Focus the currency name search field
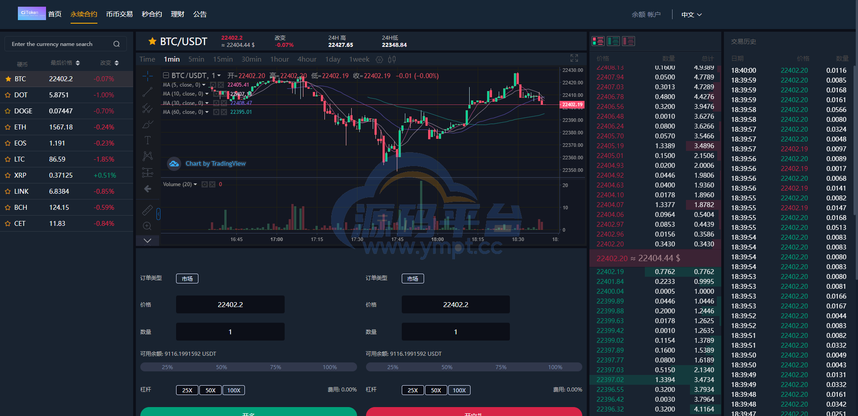858x416 pixels. point(66,44)
